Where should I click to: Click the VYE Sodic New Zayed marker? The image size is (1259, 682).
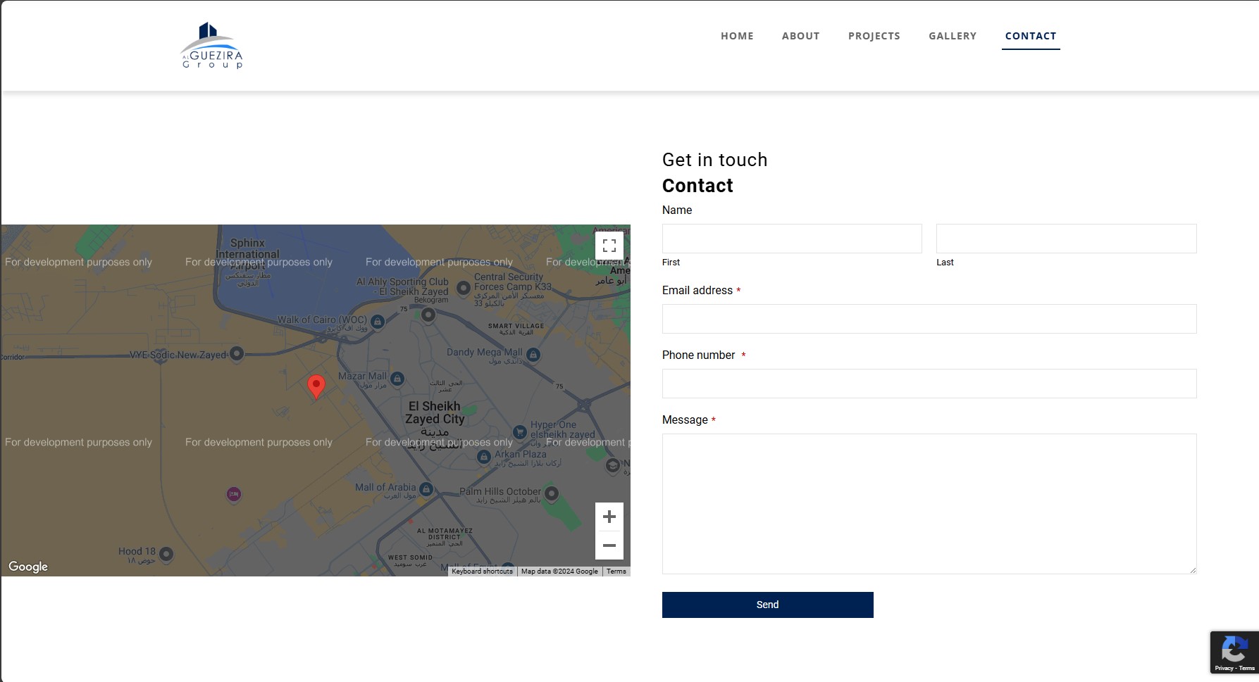(237, 353)
